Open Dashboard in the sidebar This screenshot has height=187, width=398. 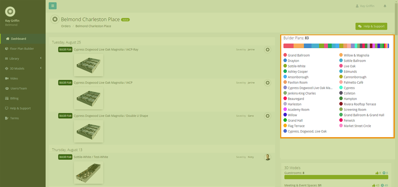click(23, 39)
